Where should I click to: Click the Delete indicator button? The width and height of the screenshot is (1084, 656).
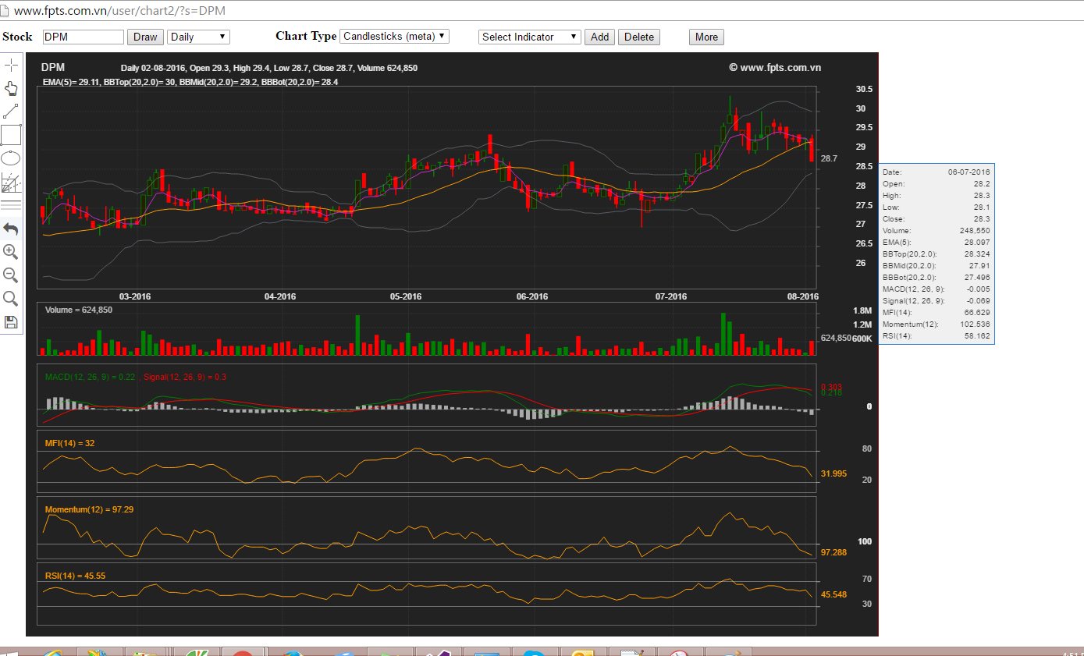(639, 37)
